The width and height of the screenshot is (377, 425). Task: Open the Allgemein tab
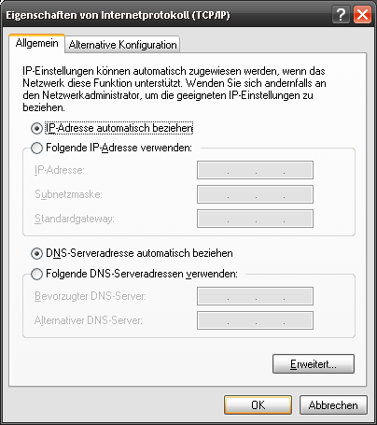pos(36,43)
